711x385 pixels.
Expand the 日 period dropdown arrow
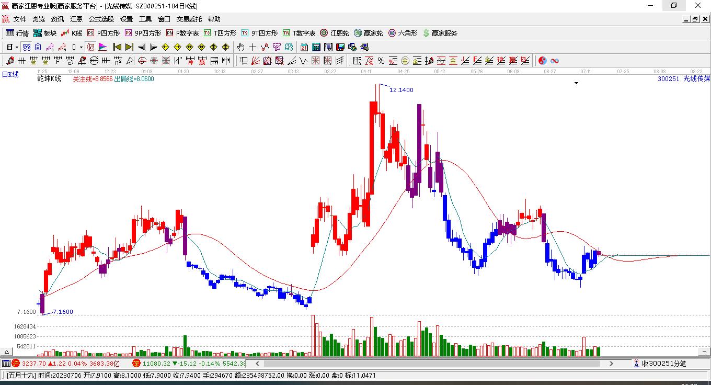pyautogui.click(x=17, y=47)
